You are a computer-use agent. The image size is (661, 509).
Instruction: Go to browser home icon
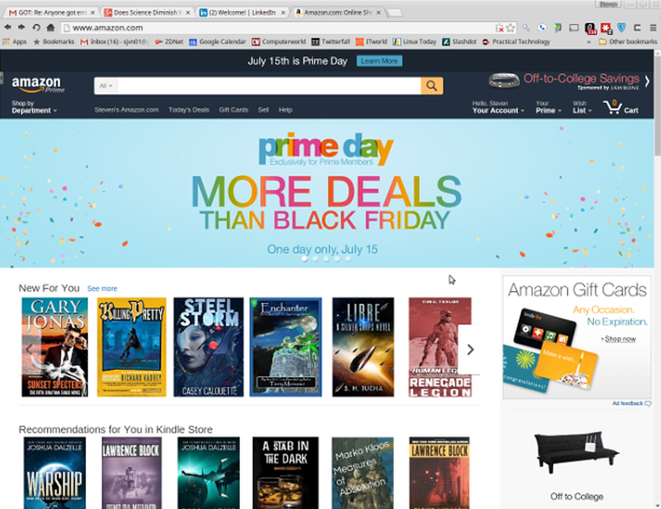click(x=50, y=27)
